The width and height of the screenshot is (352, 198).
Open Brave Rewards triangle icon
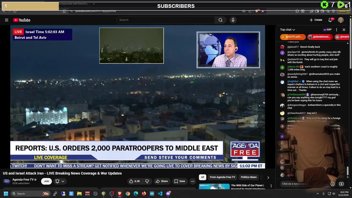(263, 11)
